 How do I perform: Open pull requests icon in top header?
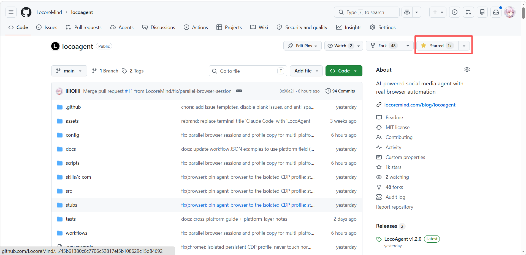coord(468,12)
